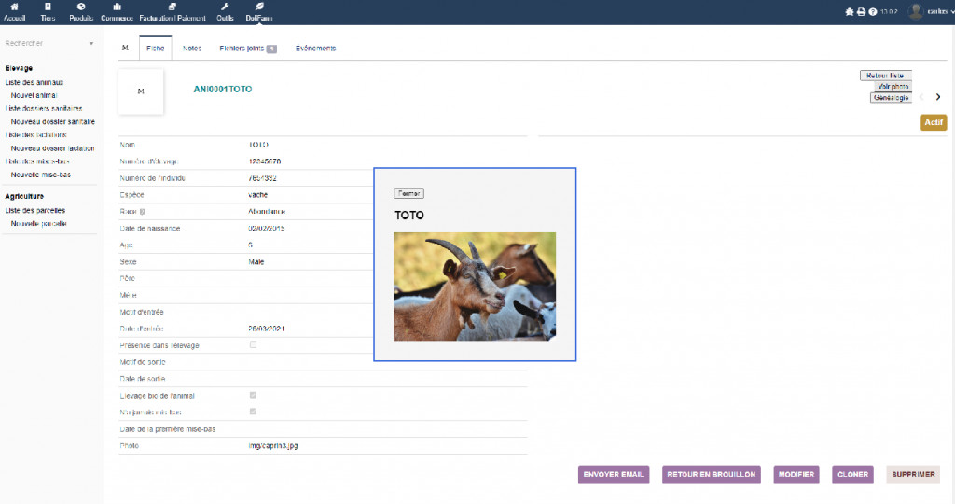Click the ANI0001 TOTO reference title
Viewport: 955px width, 504px height.
coord(222,89)
